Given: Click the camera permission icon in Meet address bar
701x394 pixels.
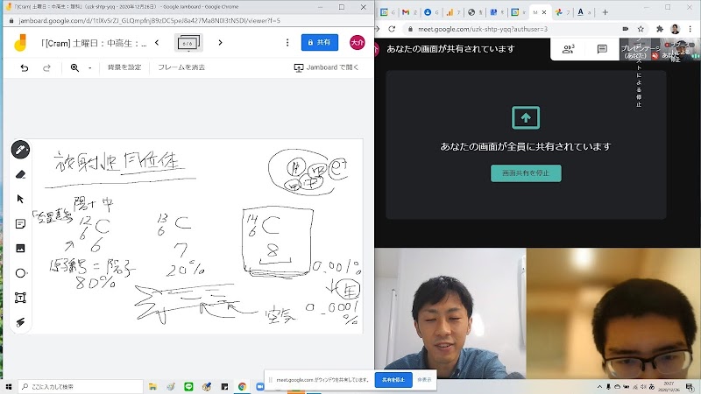Looking at the screenshot, I should (625, 29).
